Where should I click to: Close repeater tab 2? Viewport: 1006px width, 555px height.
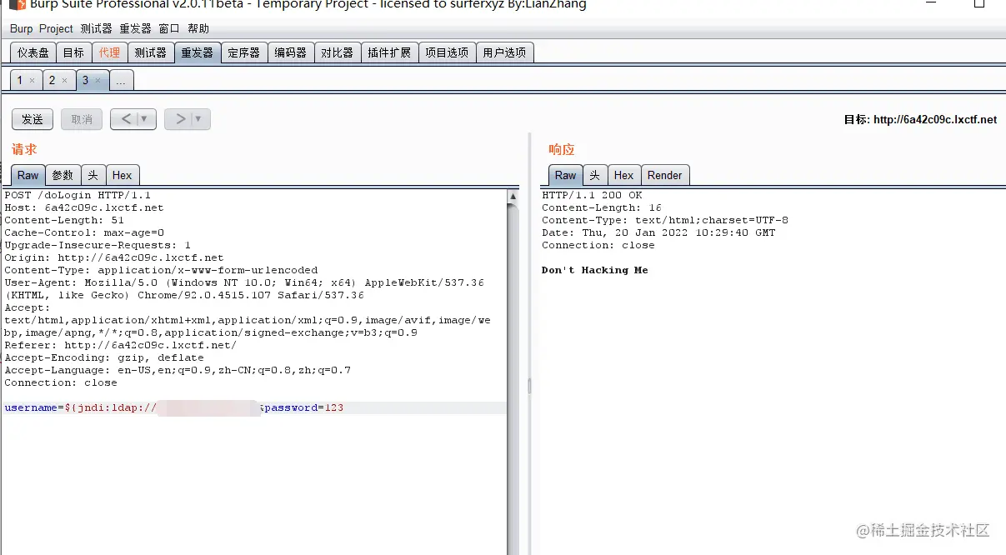[x=64, y=81]
